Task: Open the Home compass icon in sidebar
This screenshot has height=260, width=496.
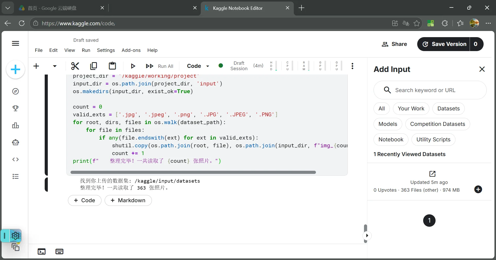Action: point(16,91)
